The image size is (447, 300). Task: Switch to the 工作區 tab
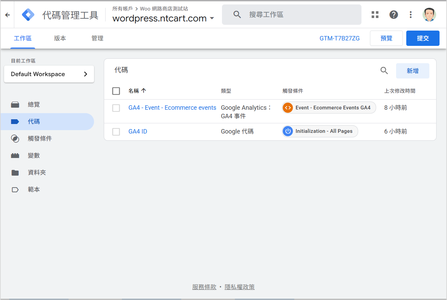tap(23, 38)
